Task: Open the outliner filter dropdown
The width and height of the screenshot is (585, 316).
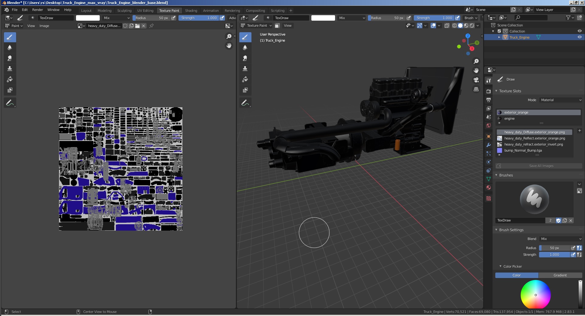Action: [570, 18]
